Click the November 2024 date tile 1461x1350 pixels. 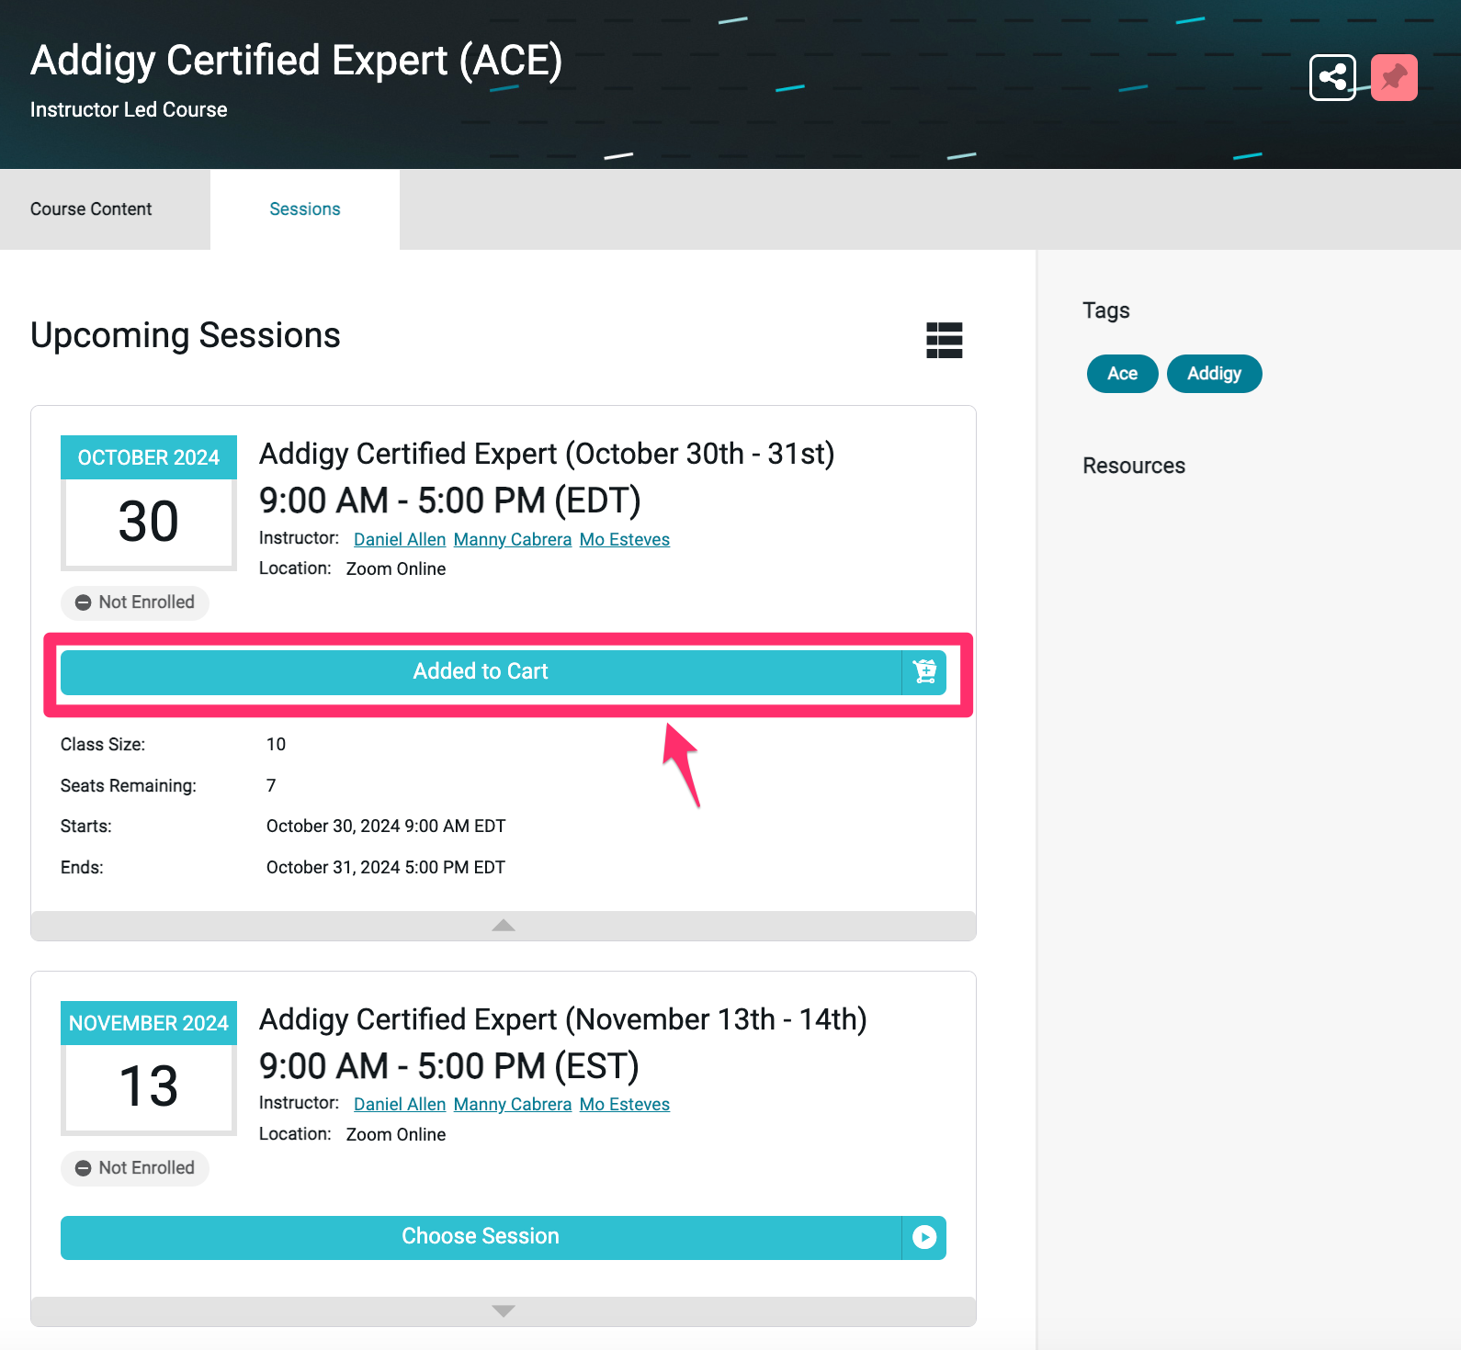click(149, 1068)
